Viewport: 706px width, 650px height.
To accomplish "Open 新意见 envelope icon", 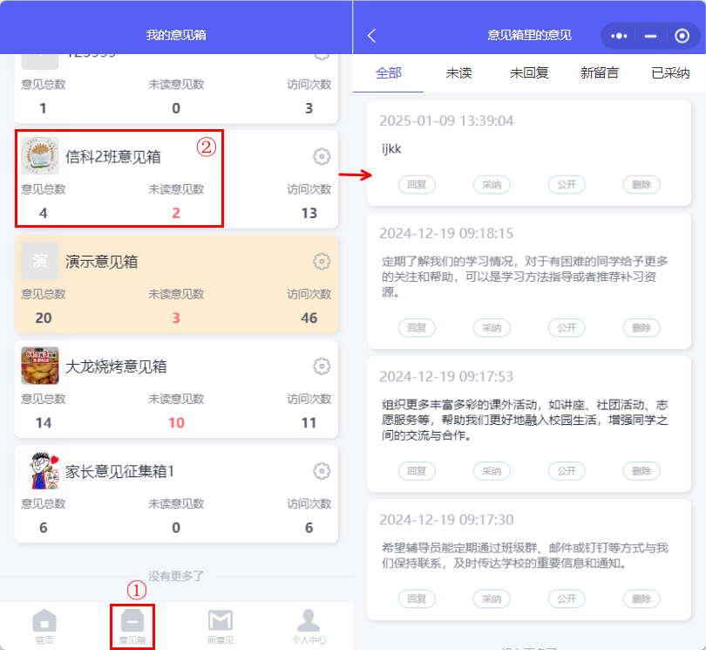I will point(221,621).
